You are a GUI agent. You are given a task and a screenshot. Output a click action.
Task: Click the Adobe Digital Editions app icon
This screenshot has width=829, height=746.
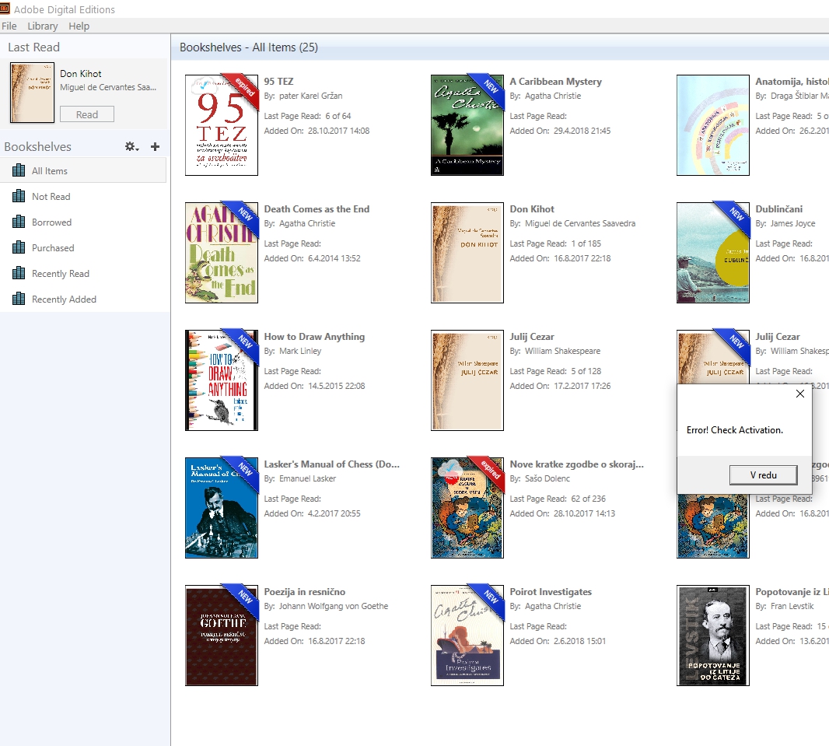[5, 9]
